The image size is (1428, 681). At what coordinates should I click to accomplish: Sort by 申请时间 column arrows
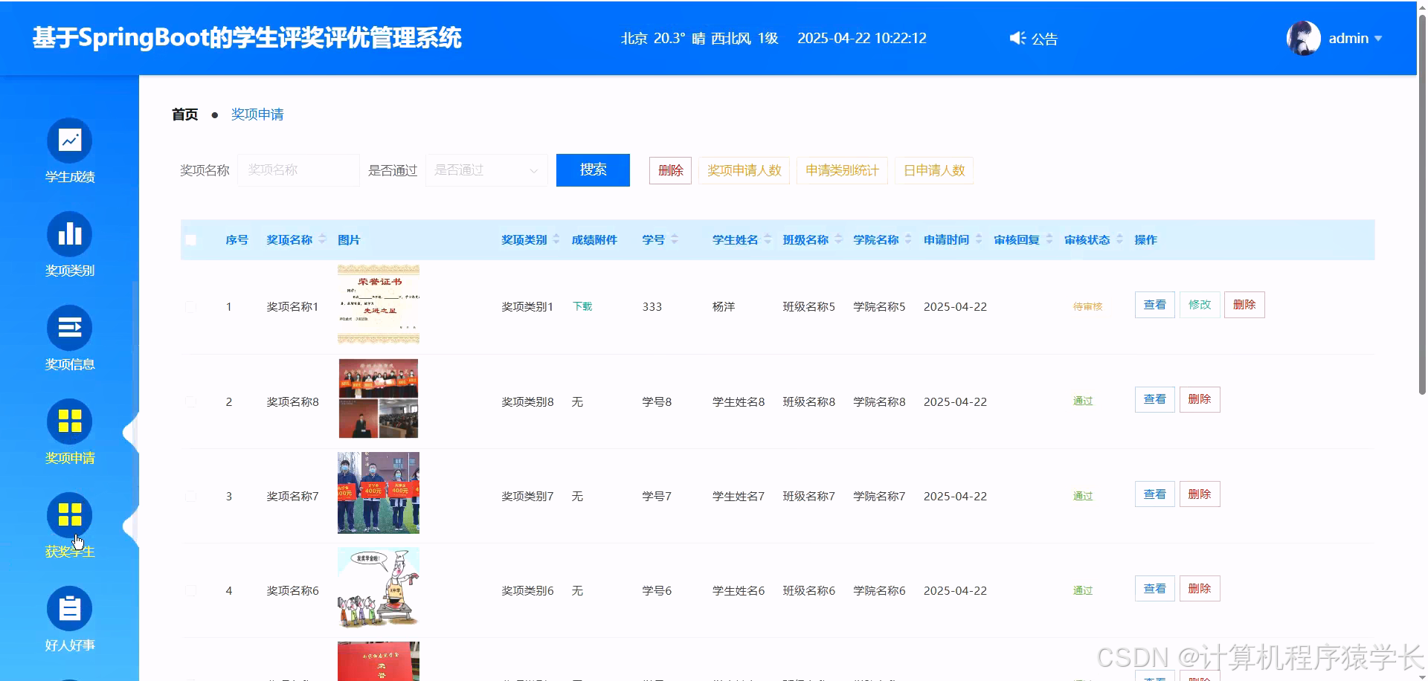[x=979, y=239]
